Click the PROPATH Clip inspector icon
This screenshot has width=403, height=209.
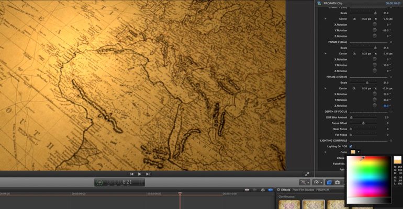point(319,3)
